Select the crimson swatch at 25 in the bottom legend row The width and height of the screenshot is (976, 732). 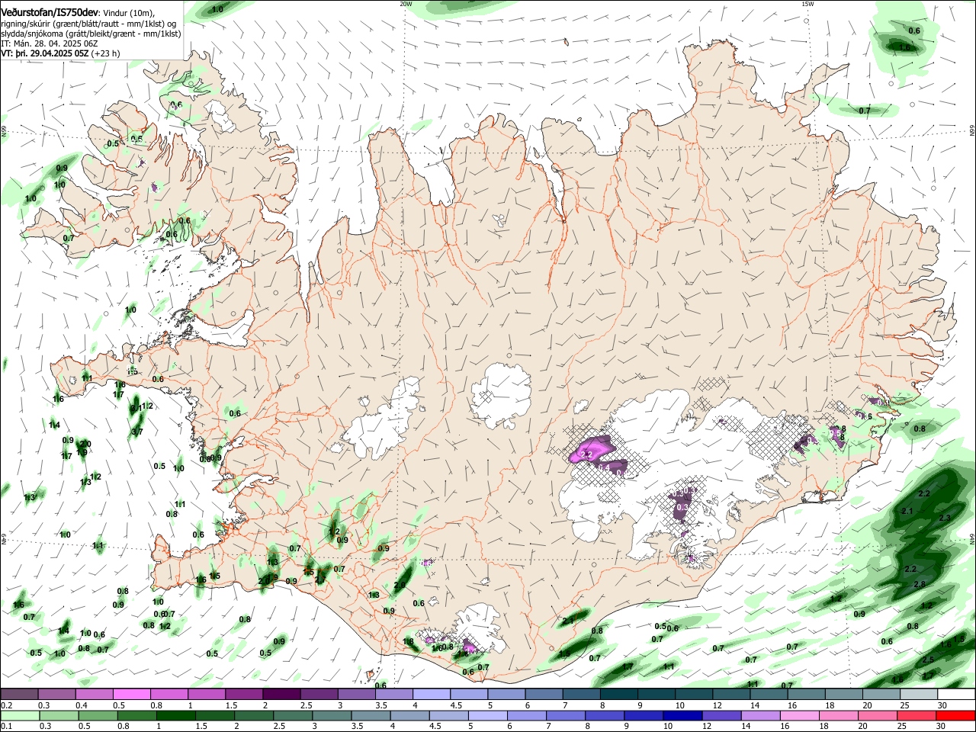pyautogui.click(x=917, y=716)
